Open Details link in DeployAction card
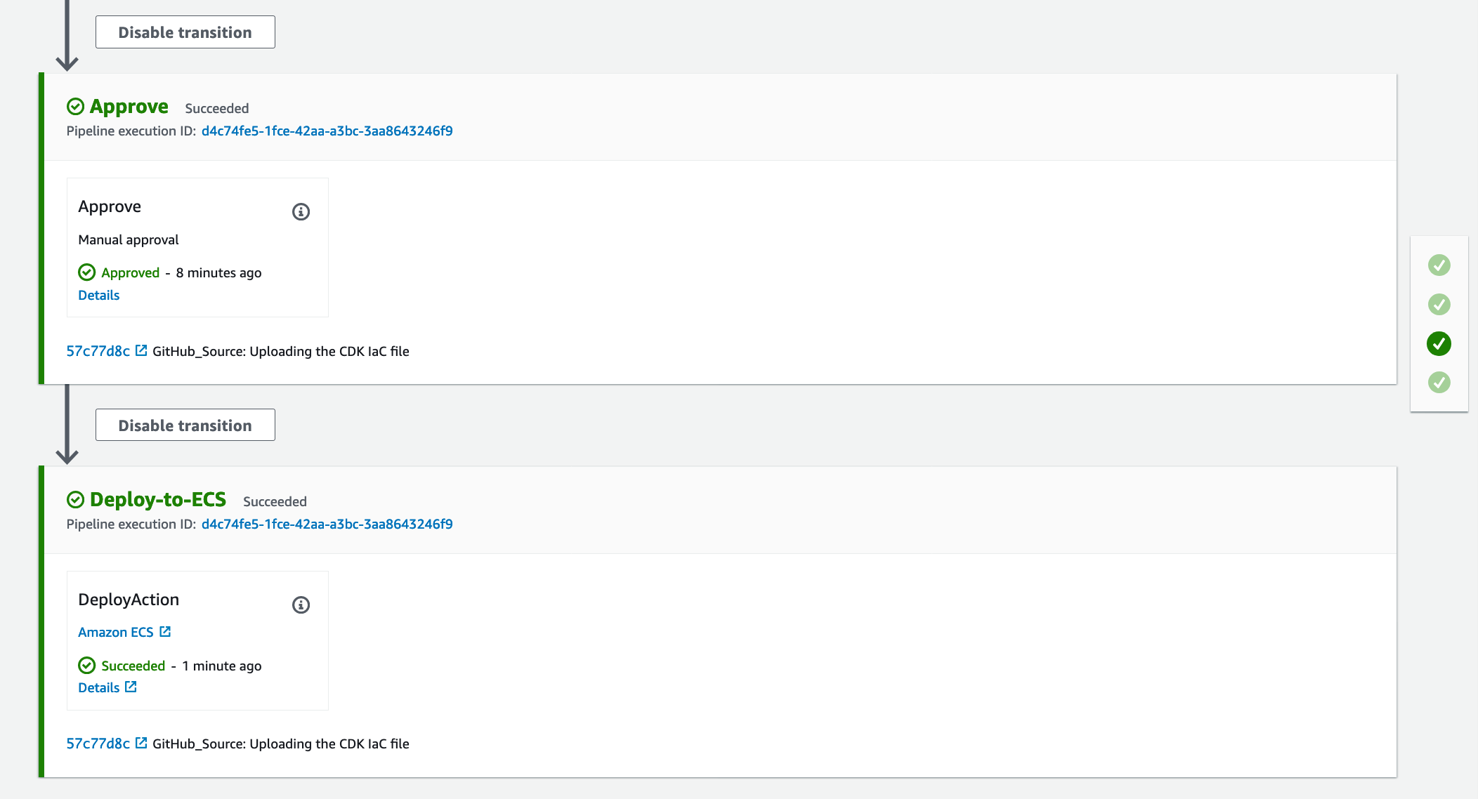The width and height of the screenshot is (1478, 799). (x=98, y=688)
